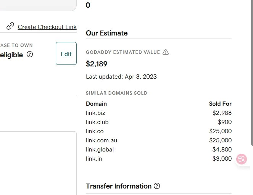Screen dimensions: 253x195
Task: Click the chain link icon beside Create Checkout Link
Action: [x=10, y=27]
